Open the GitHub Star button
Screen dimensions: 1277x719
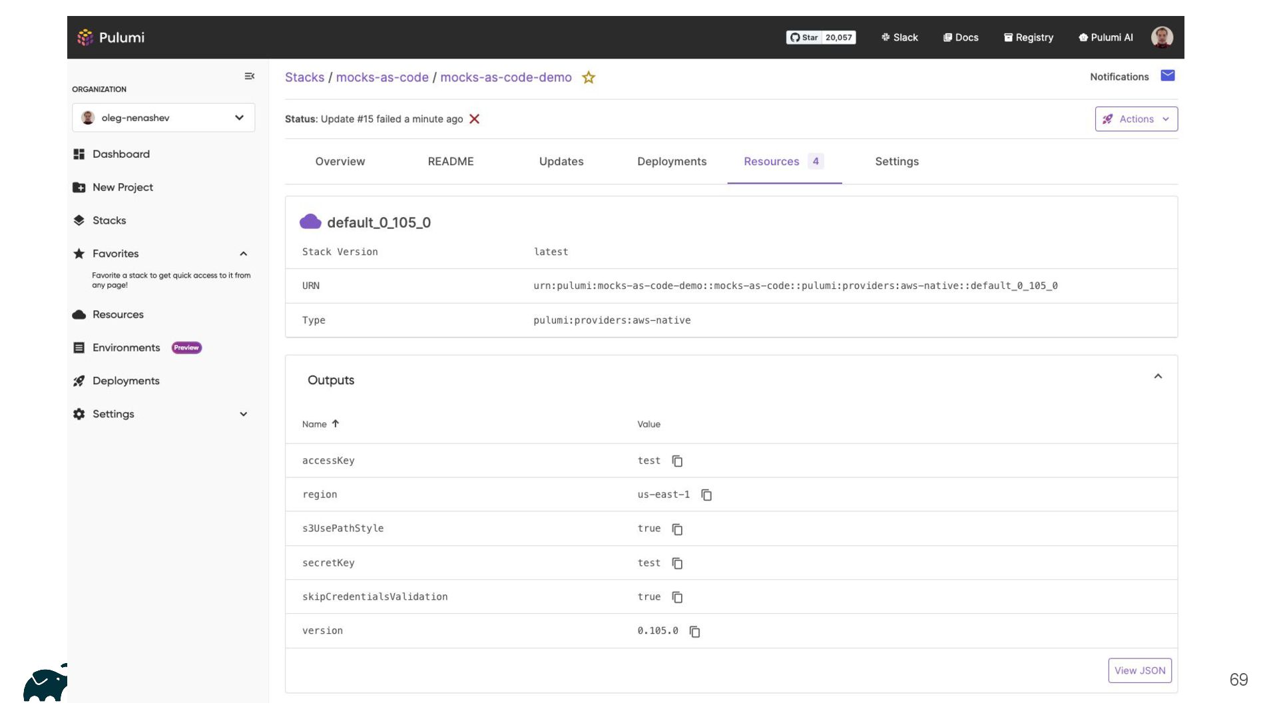point(804,37)
